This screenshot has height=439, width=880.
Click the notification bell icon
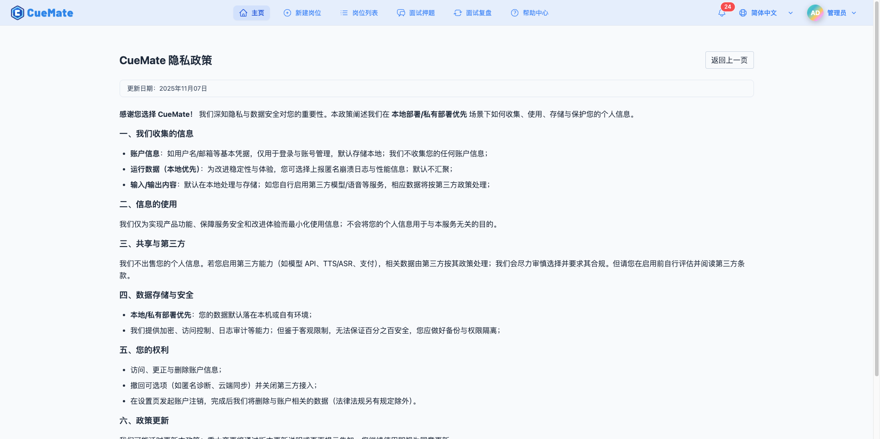[x=721, y=13]
